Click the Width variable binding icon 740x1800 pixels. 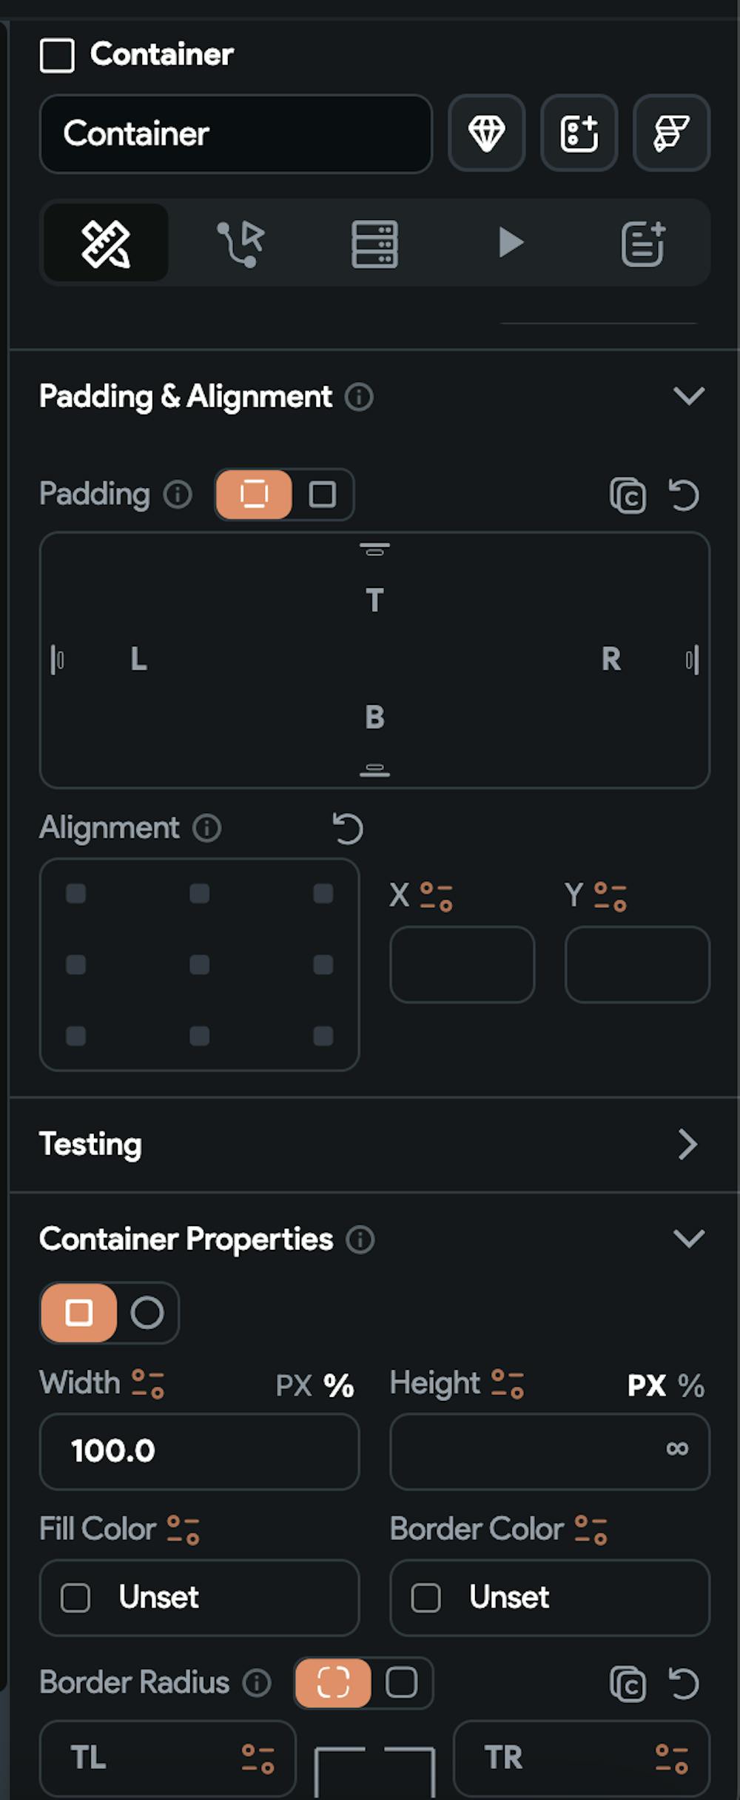(x=148, y=1383)
